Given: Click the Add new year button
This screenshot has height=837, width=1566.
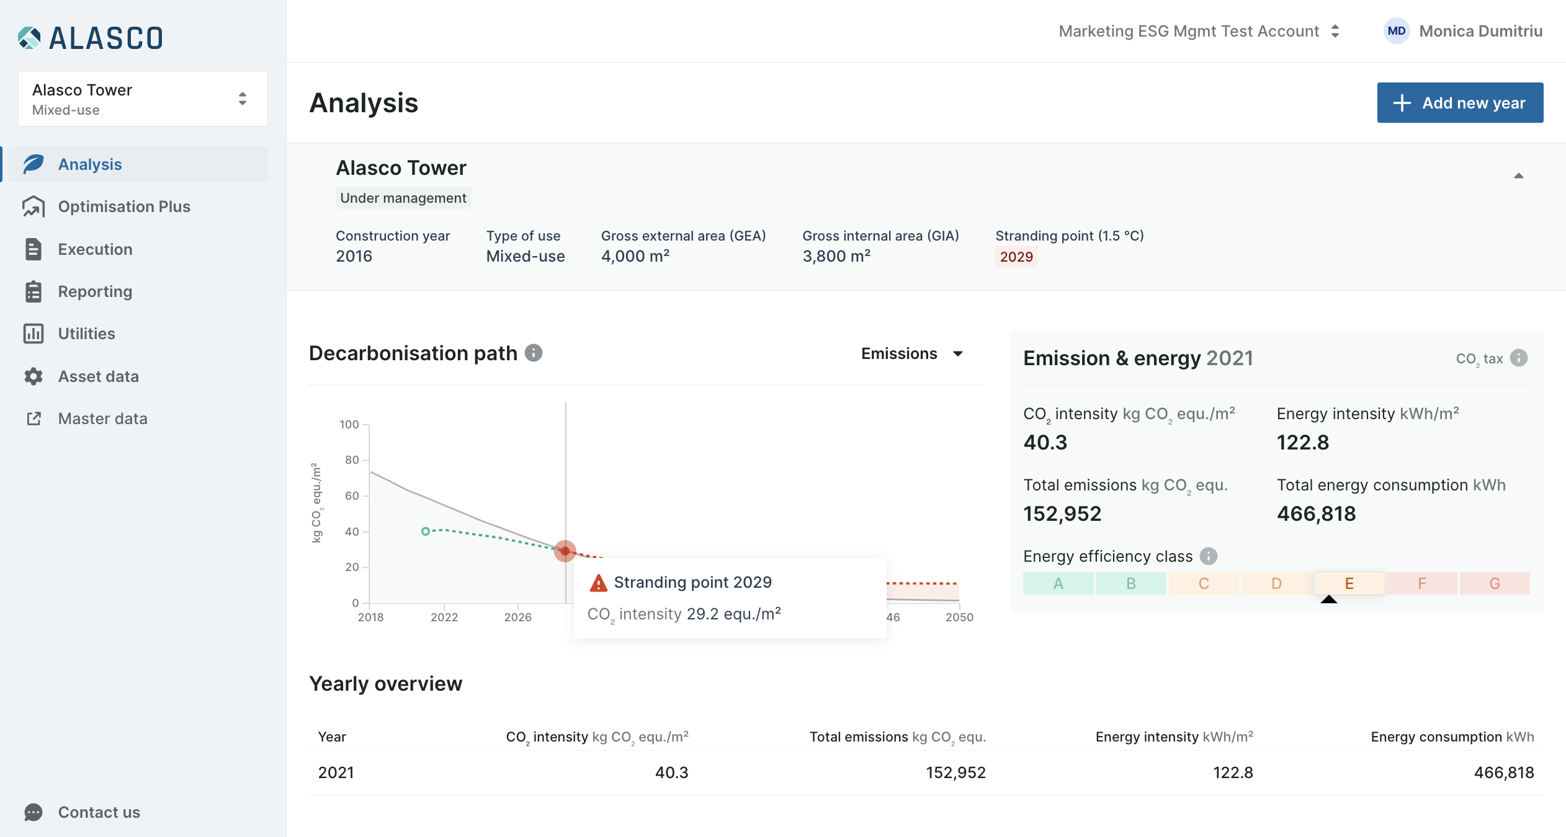Looking at the screenshot, I should [1460, 103].
